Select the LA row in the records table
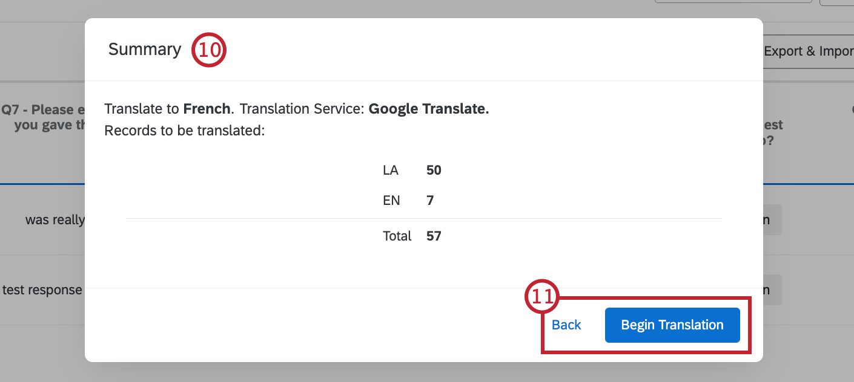854x382 pixels. 390,170
